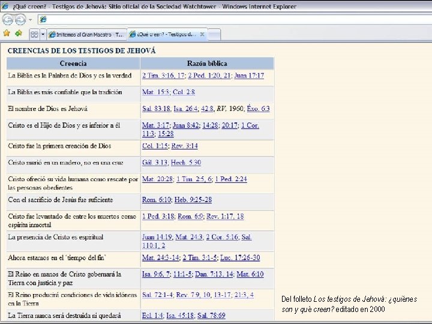This screenshot has height=324, width=432.
Task: Click the Rom. 6:10 link
Action: click(x=157, y=200)
